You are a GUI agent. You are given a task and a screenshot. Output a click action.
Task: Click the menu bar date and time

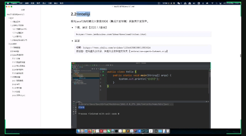(231, 3)
